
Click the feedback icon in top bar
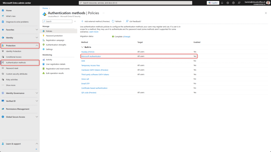click(x=239, y=3)
